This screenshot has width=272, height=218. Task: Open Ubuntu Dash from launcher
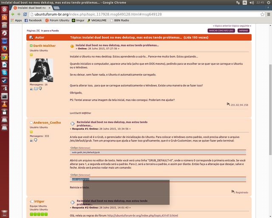point(5,9)
